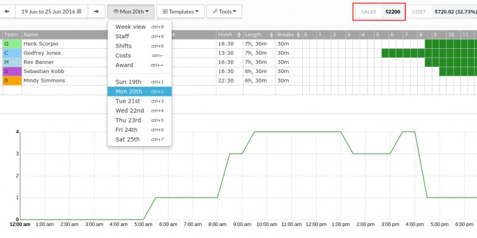Open the date range picker 19 Jun to 25 Jun 2016
Image resolution: width=477 pixels, height=238 pixels.
52,11
